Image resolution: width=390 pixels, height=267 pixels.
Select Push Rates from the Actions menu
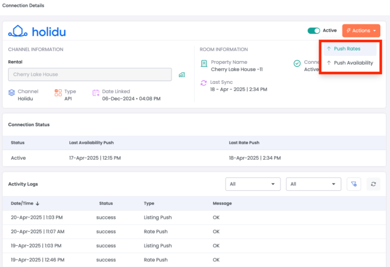(x=350, y=49)
